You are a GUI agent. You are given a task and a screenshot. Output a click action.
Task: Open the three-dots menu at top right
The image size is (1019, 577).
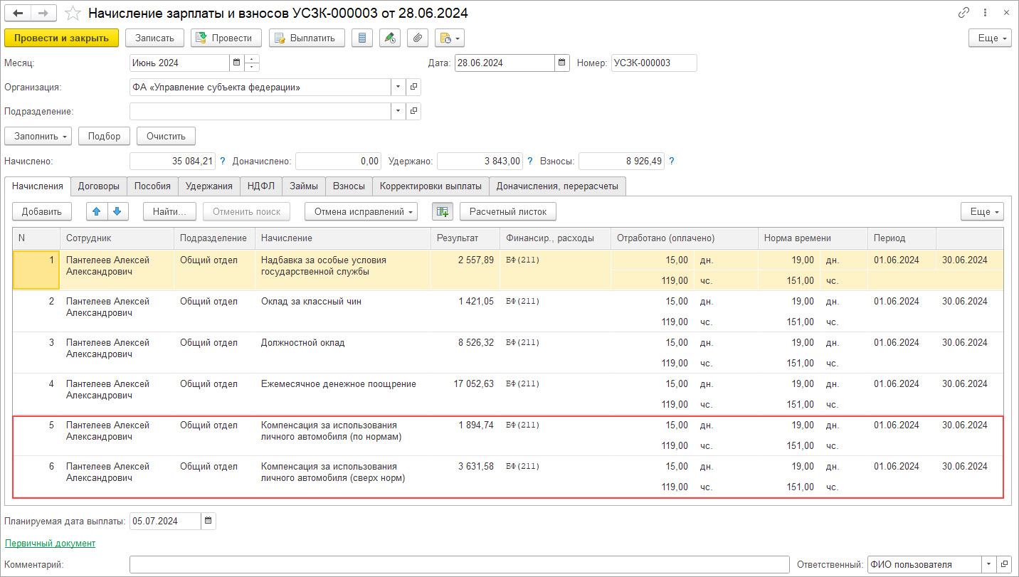click(x=986, y=14)
